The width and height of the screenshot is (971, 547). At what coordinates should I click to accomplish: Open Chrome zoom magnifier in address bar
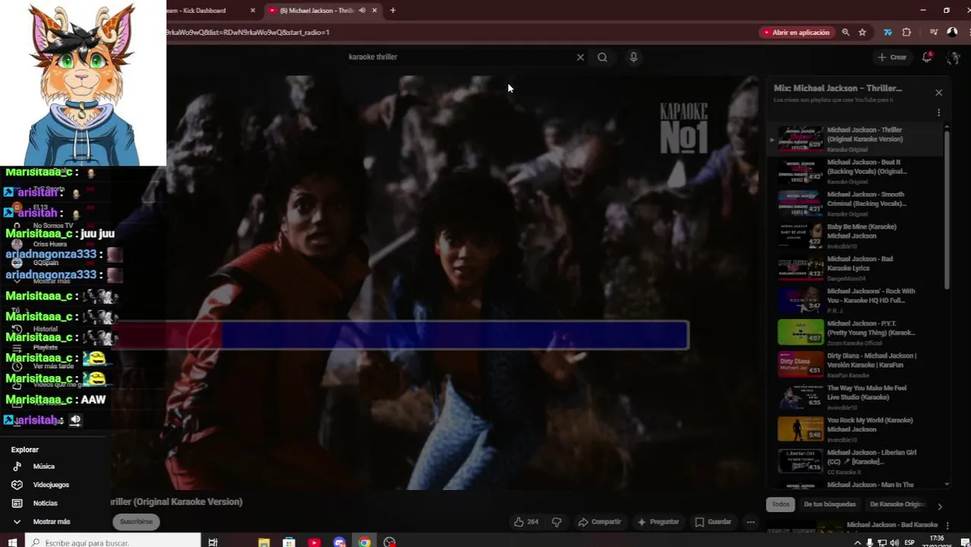(x=846, y=33)
